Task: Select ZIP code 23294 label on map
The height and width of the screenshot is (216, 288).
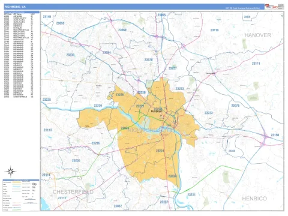Action: pyautogui.click(x=107, y=53)
